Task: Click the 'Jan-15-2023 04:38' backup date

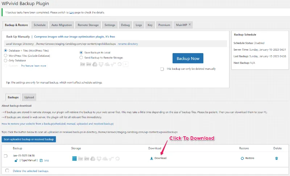Action: pos(24,155)
